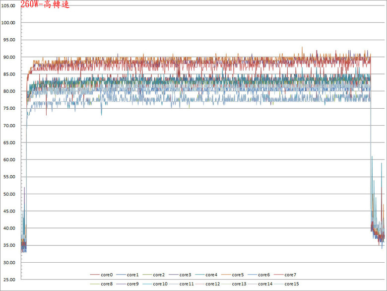Select the core0 legend entry
This screenshot has height=291, width=387.
[x=101, y=275]
